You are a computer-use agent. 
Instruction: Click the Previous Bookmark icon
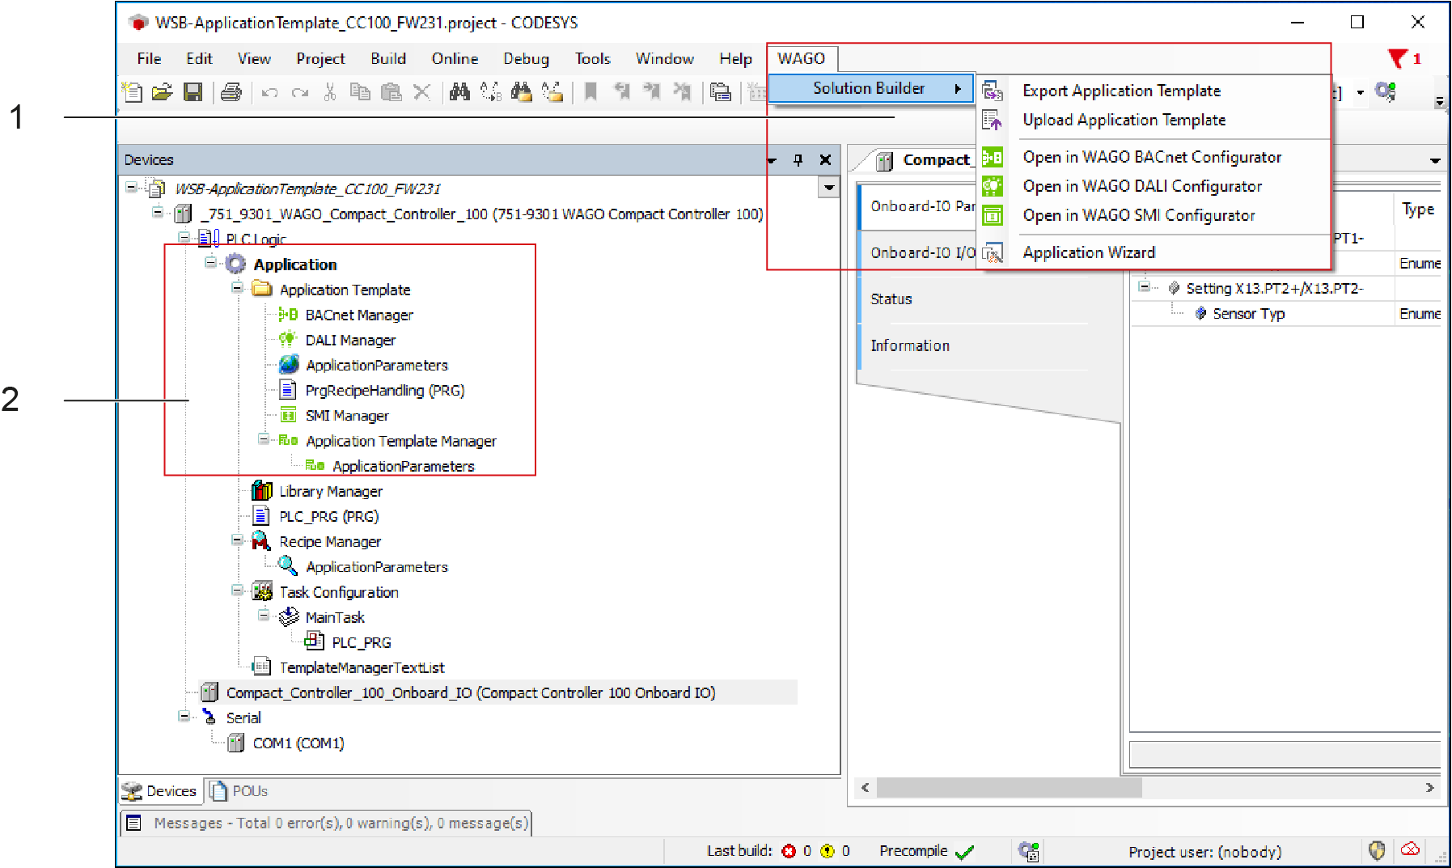[621, 92]
